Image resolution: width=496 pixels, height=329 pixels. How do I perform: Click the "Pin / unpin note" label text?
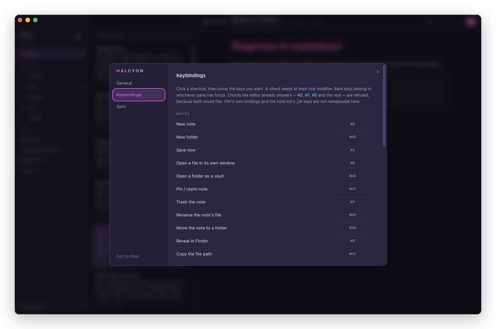pyautogui.click(x=192, y=189)
